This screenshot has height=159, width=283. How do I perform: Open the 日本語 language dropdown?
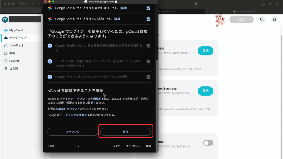tap(64, 146)
